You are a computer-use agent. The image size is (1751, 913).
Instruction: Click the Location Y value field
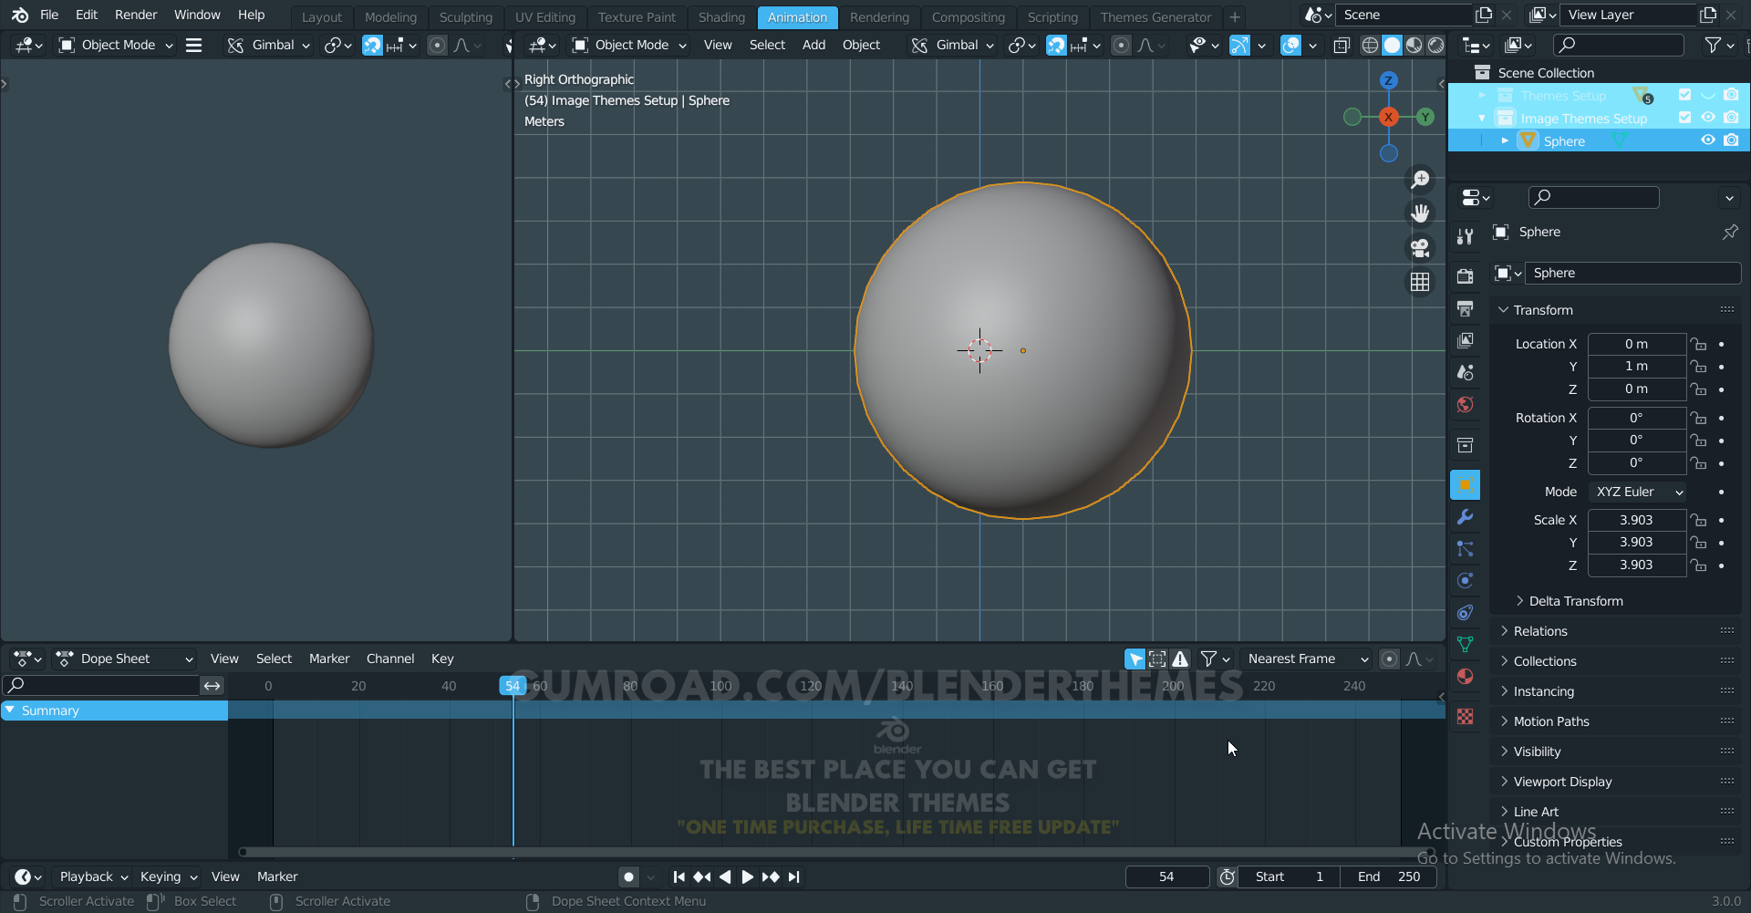1637,366
